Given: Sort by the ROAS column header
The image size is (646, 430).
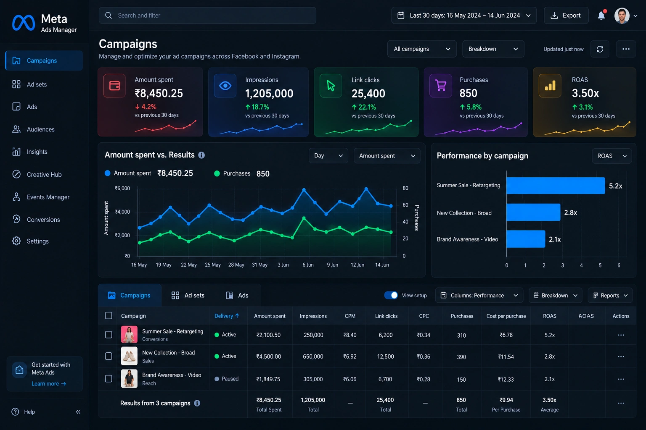Looking at the screenshot, I should (x=549, y=316).
